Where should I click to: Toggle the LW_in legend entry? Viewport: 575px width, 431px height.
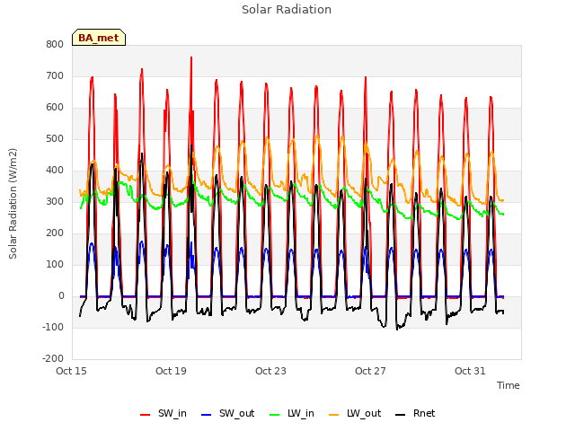pyautogui.click(x=292, y=413)
